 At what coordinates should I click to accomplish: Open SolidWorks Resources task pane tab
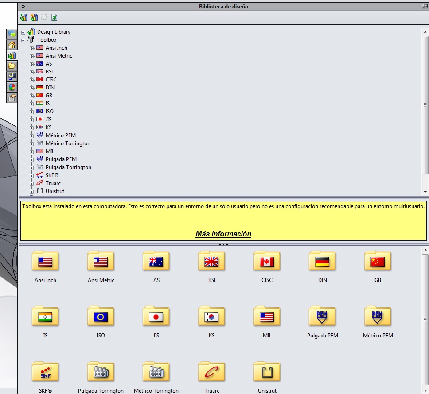pyautogui.click(x=12, y=45)
